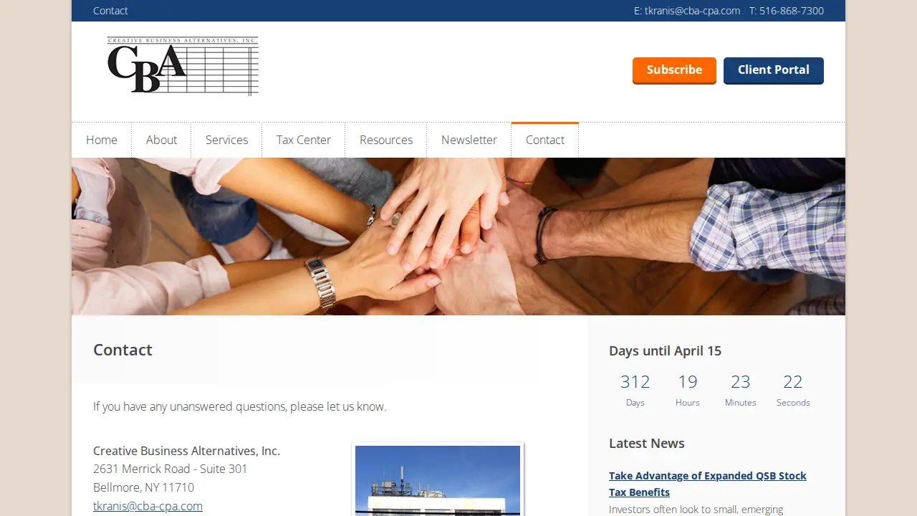Go to the About page
The width and height of the screenshot is (917, 516).
click(x=161, y=140)
